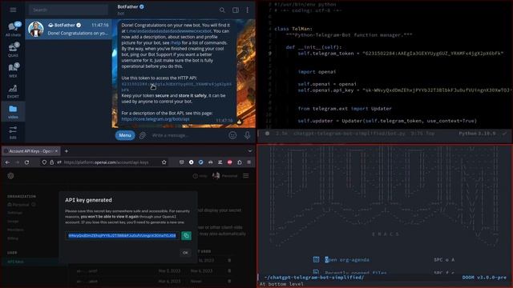The image size is (513, 288).
Task: Open Billing in the OpenAI sidebar
Action: (x=13, y=238)
